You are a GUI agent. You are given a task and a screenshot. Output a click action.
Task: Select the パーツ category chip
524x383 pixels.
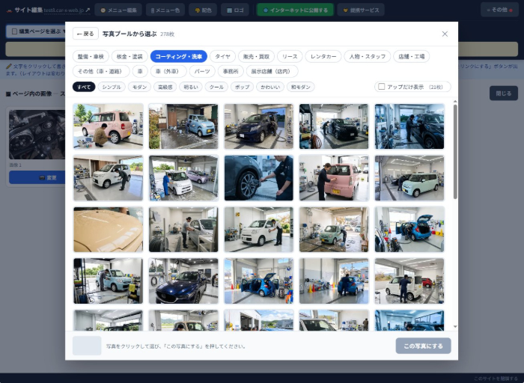point(202,71)
